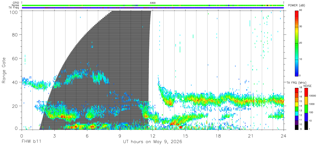The height and width of the screenshot is (147, 319).
Task: Click the x-axis tick label 12
Action: [153, 136]
